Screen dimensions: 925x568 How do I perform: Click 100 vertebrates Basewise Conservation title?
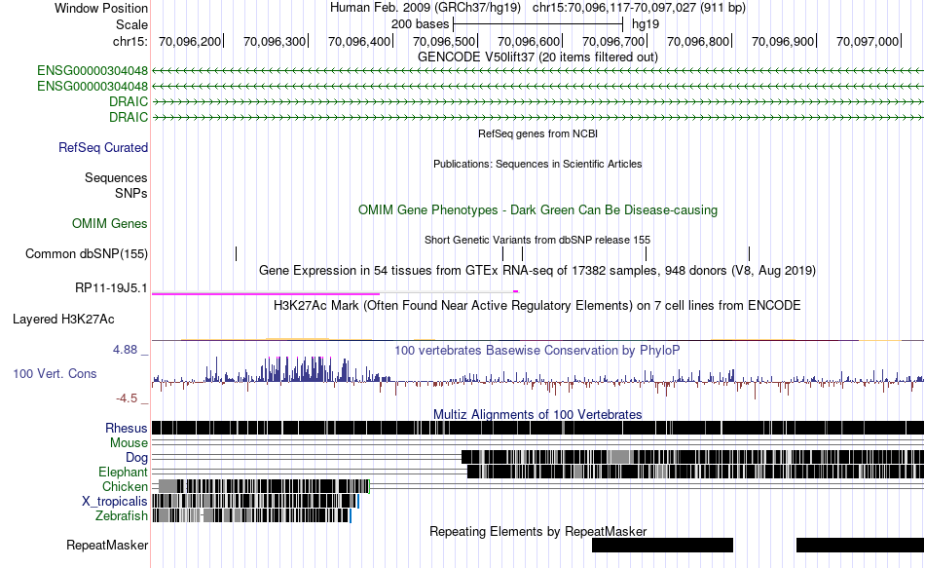(x=537, y=350)
